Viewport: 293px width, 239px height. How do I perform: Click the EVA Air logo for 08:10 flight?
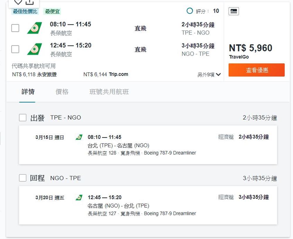click(35, 28)
